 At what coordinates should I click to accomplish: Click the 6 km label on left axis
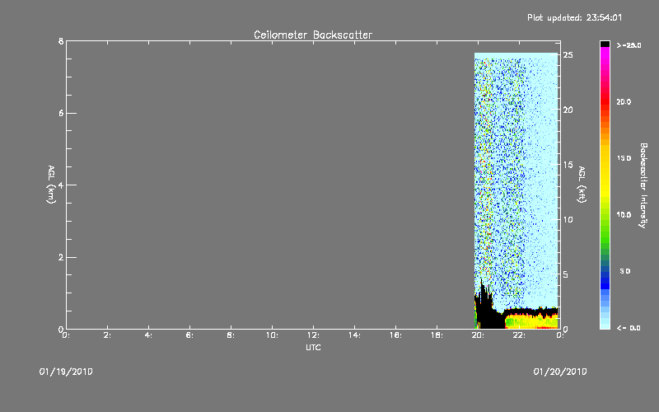coord(61,113)
